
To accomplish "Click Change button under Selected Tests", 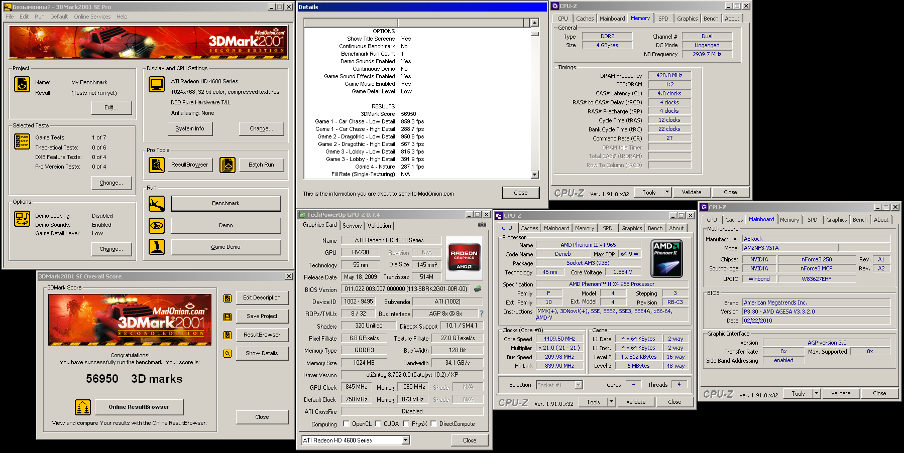I will (111, 183).
